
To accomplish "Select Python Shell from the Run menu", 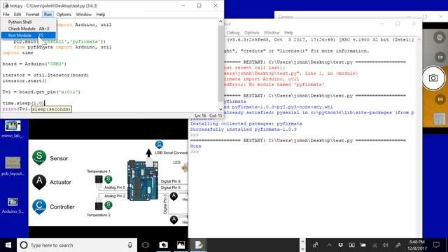I will tap(28, 22).
